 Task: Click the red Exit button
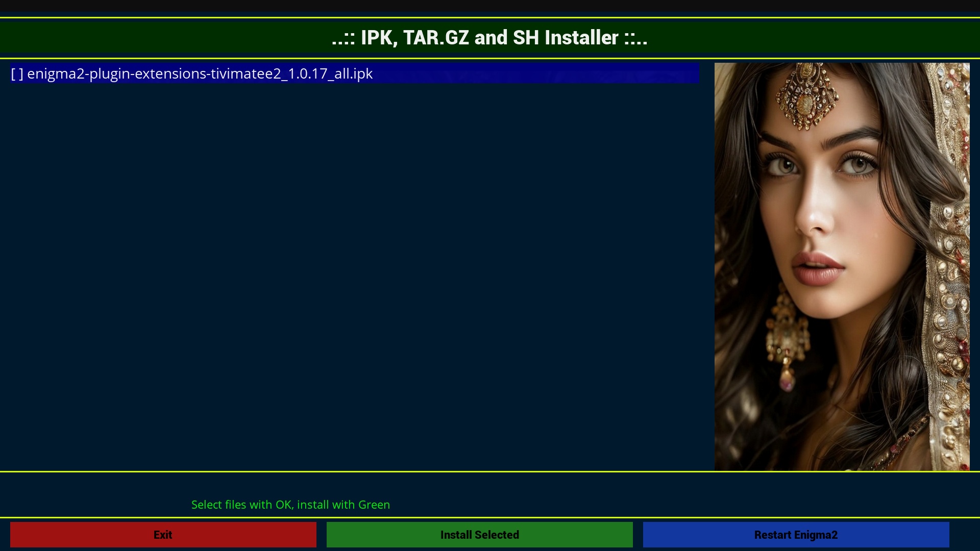click(x=163, y=535)
